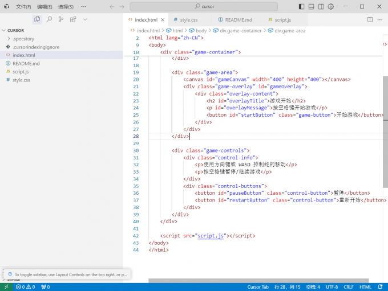Open the Source Control view icon
The width and height of the screenshot is (388, 291).
(61, 19)
